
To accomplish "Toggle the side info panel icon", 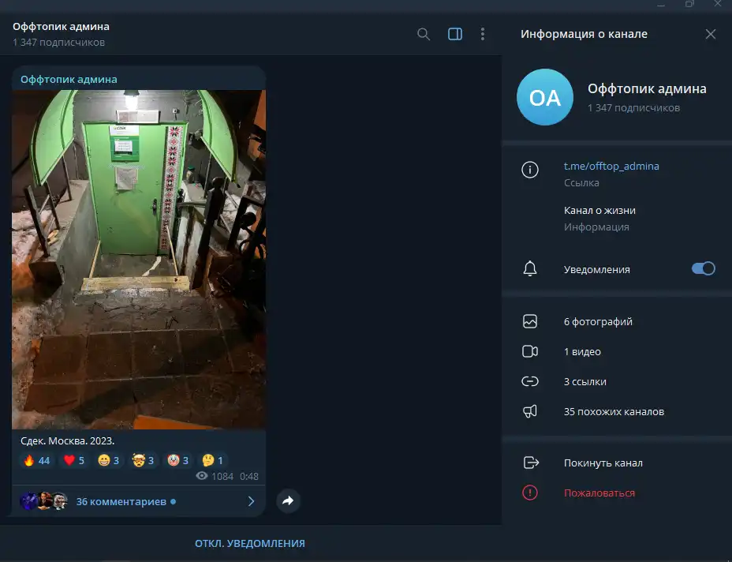I will [455, 34].
